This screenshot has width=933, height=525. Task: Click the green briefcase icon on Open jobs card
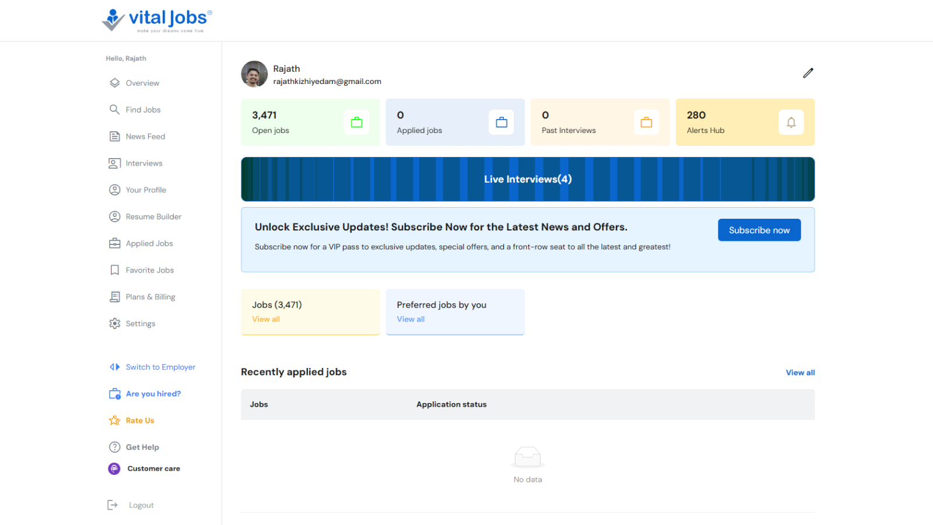356,123
